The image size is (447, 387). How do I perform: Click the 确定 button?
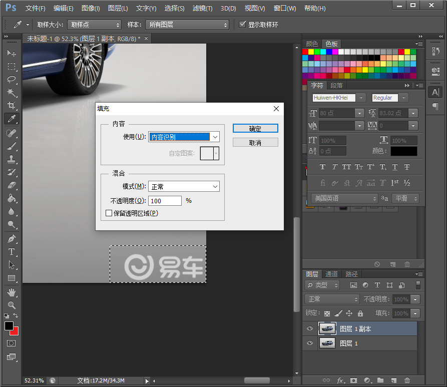255,129
